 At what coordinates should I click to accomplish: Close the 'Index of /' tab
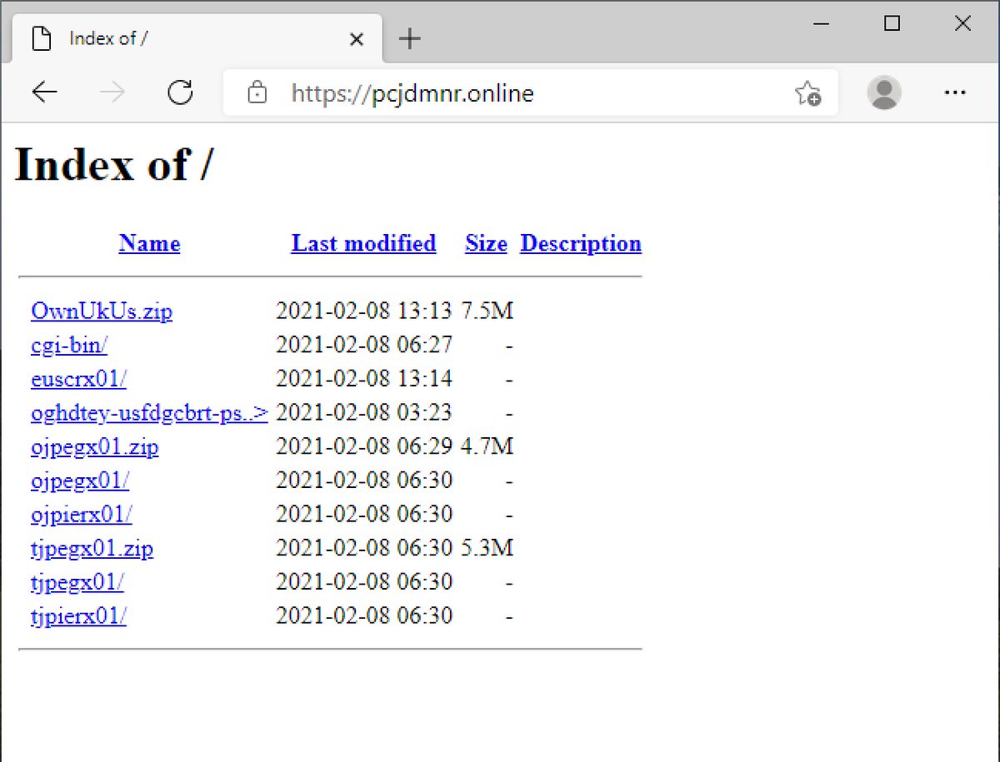click(357, 39)
